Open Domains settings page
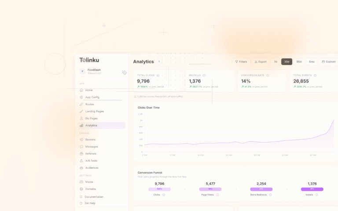 pyautogui.click(x=102, y=189)
